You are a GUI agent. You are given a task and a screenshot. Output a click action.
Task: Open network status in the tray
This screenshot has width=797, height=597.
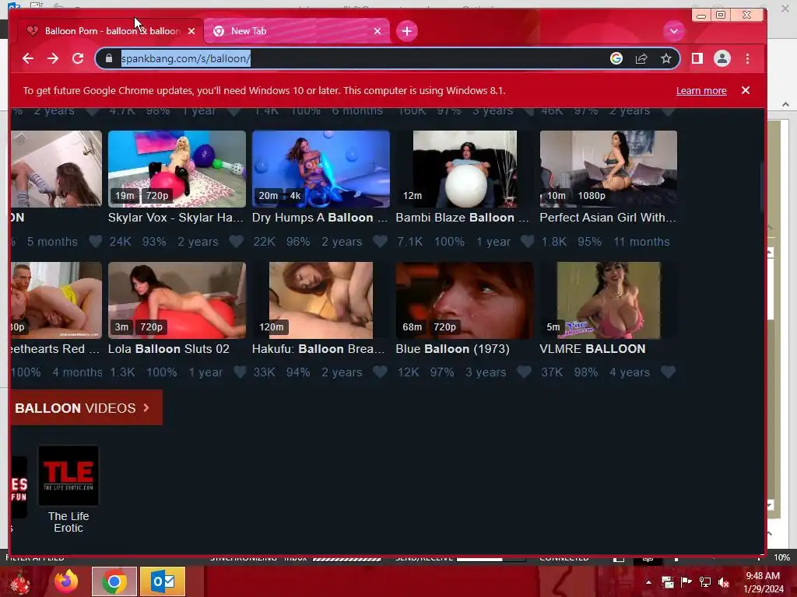tap(705, 582)
